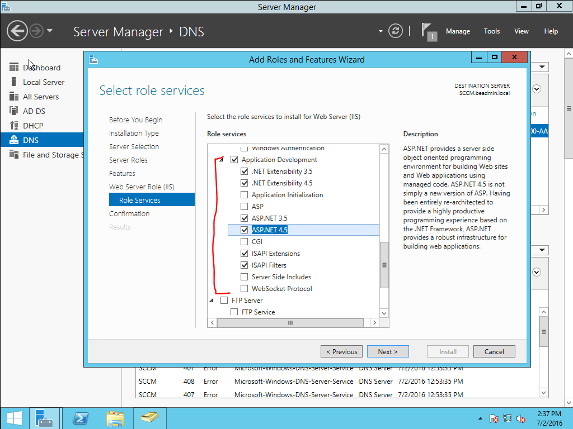The image size is (573, 429).
Task: Launch PowerShell from the taskbar
Action: pos(81,418)
